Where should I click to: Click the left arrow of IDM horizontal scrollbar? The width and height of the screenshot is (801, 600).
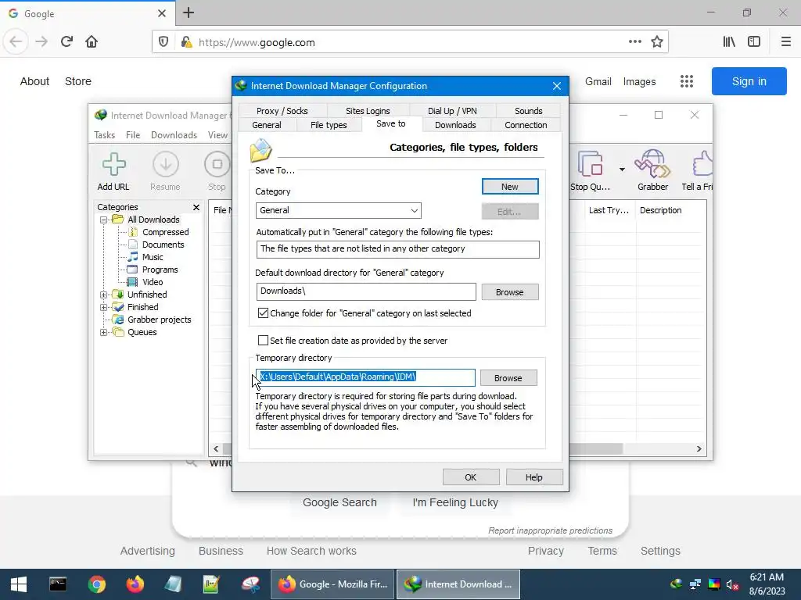(216, 449)
